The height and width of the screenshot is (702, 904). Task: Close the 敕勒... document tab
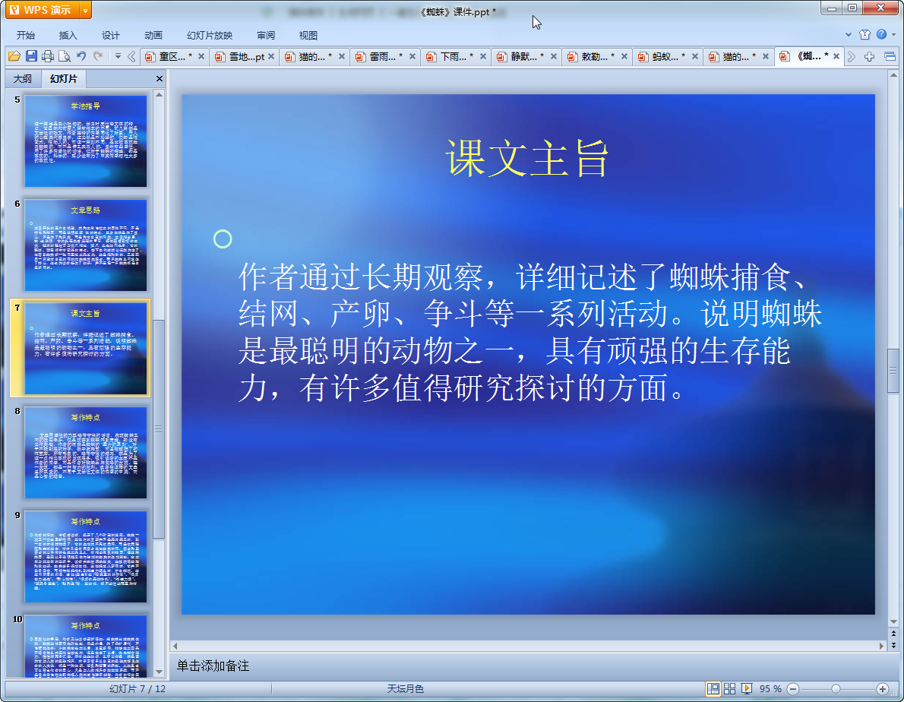(x=624, y=56)
